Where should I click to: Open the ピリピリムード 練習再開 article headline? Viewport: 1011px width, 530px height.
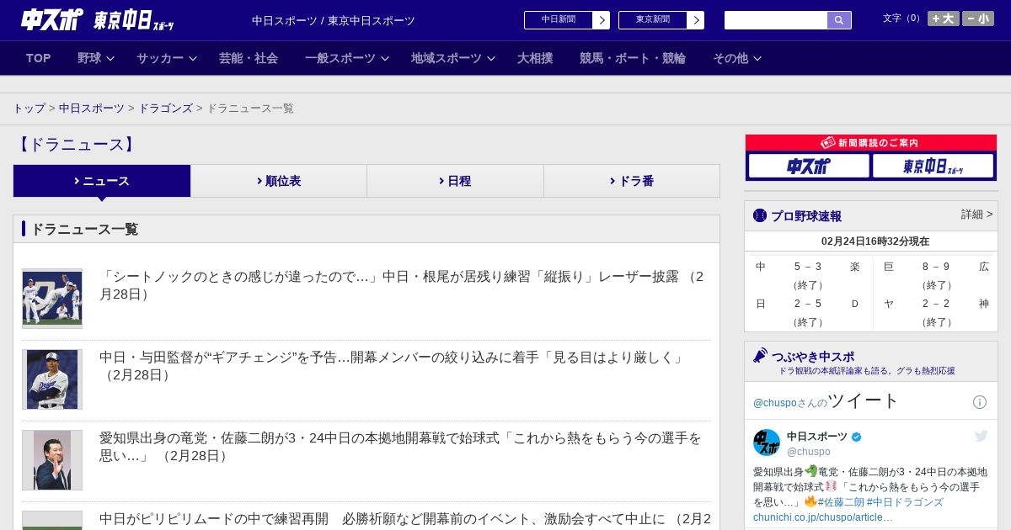click(405, 519)
